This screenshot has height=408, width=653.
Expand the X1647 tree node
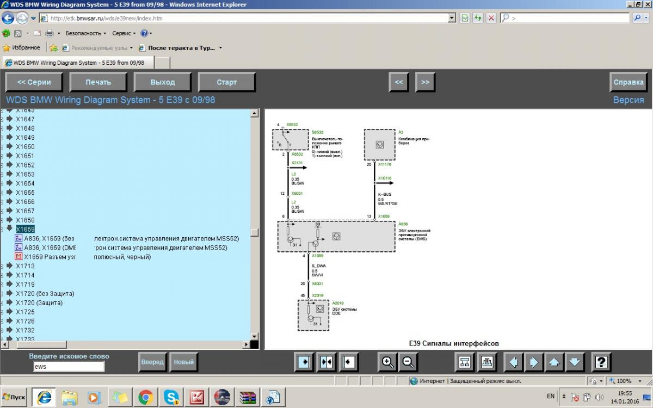pos(9,119)
